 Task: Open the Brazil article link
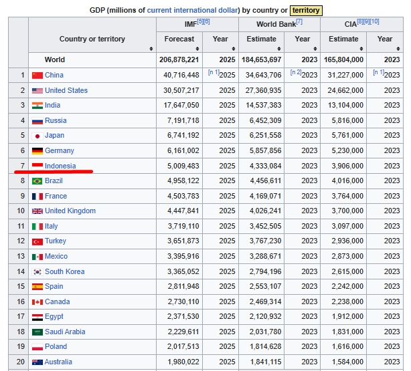pos(54,180)
